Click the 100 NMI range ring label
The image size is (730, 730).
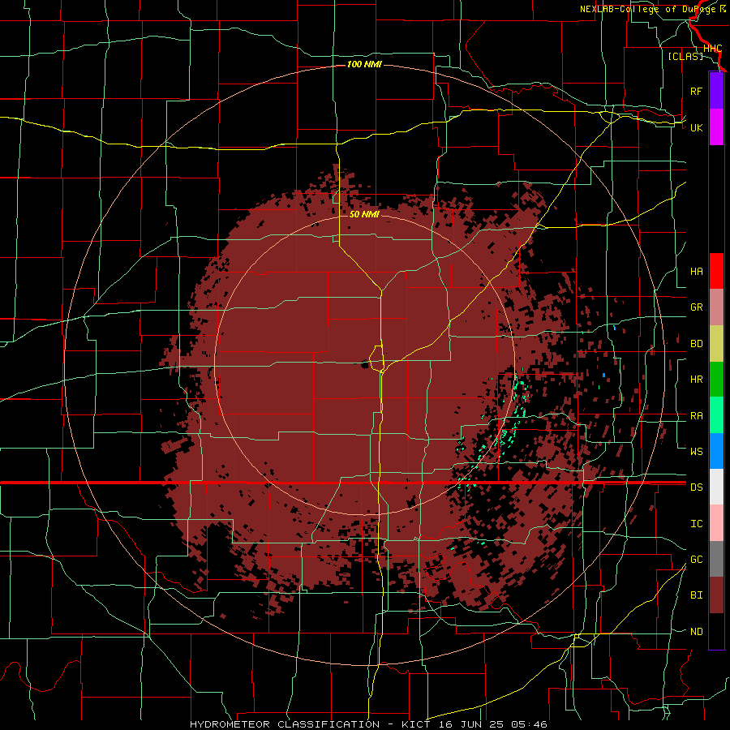(x=364, y=64)
